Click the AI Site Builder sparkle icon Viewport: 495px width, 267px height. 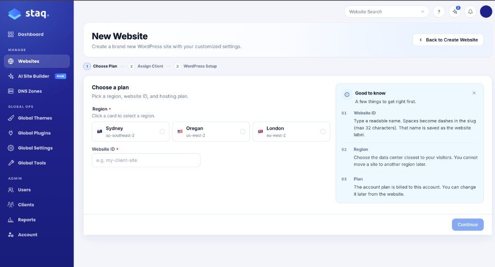tap(11, 76)
